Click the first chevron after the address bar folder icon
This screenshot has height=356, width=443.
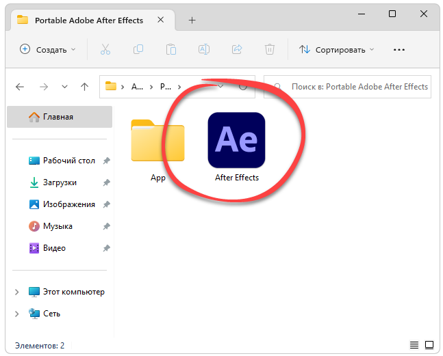pyautogui.click(x=123, y=87)
